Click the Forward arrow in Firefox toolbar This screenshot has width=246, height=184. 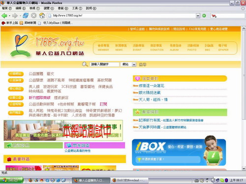(15, 16)
